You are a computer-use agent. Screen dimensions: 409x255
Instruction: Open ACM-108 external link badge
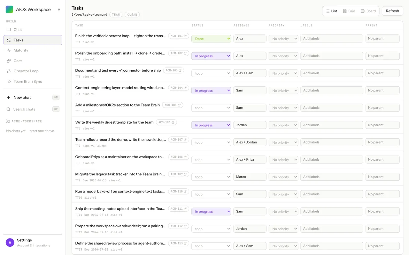179,157
